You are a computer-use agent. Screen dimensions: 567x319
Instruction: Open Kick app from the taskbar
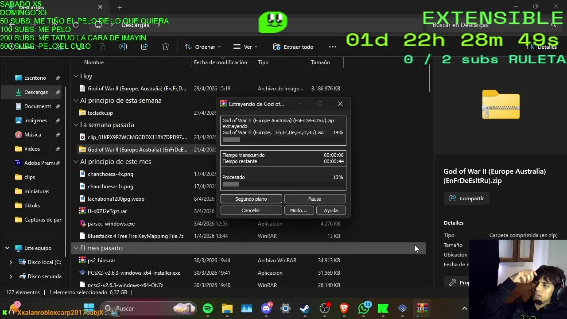(x=383, y=308)
